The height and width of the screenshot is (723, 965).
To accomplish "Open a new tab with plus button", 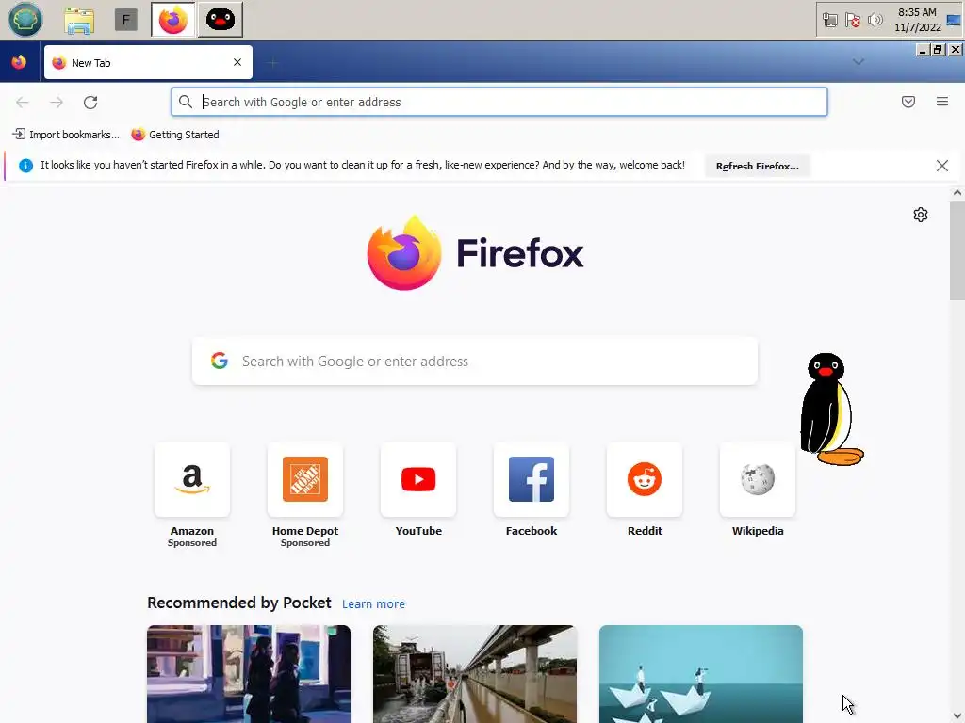I will [272, 62].
